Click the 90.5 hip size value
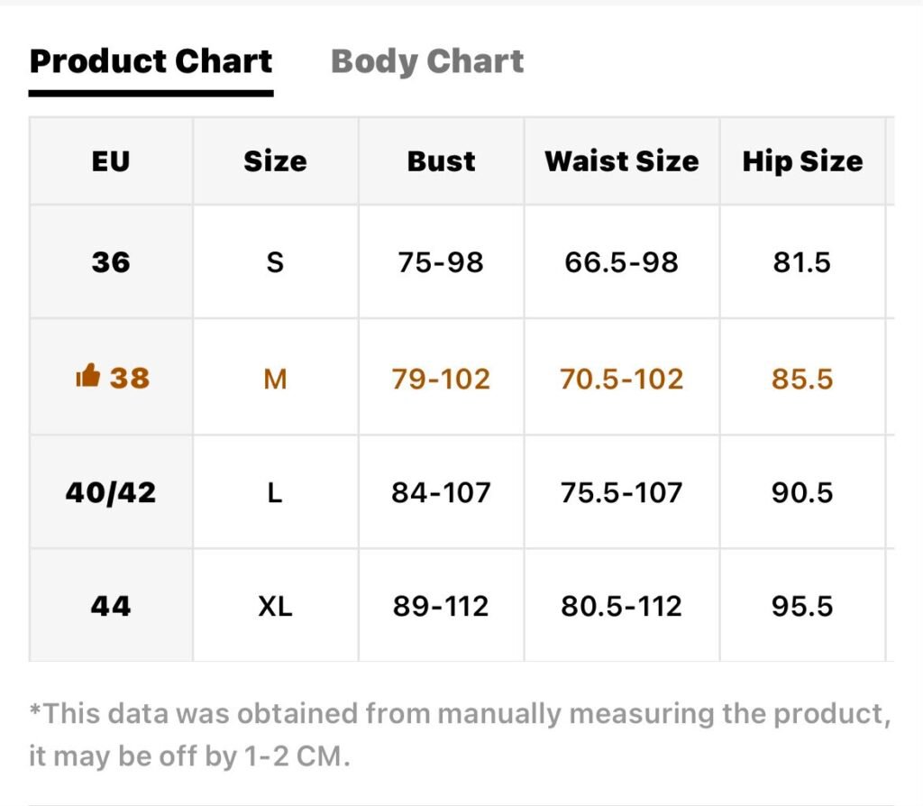The height and width of the screenshot is (806, 923). pos(802,492)
